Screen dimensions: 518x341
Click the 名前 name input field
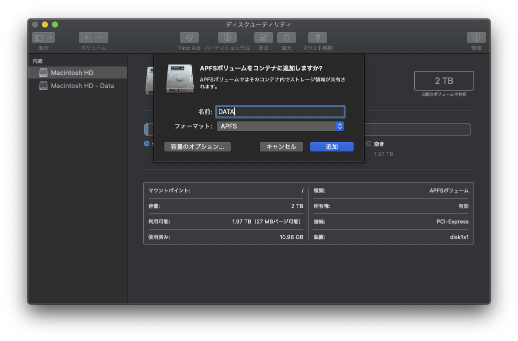click(x=280, y=112)
